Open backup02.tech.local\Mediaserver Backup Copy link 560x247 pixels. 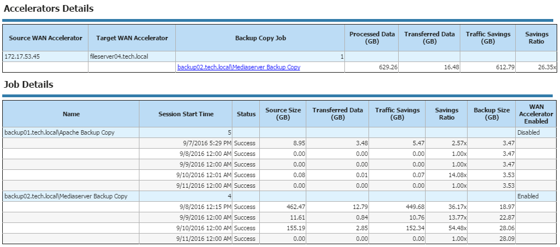(239, 67)
